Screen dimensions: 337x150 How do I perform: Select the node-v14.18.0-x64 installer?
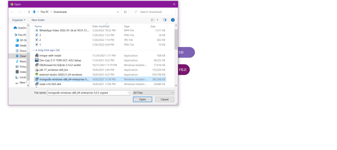click(100, 84)
